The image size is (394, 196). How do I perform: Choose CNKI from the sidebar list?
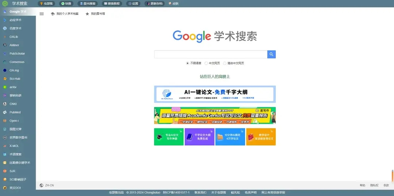(x=13, y=104)
